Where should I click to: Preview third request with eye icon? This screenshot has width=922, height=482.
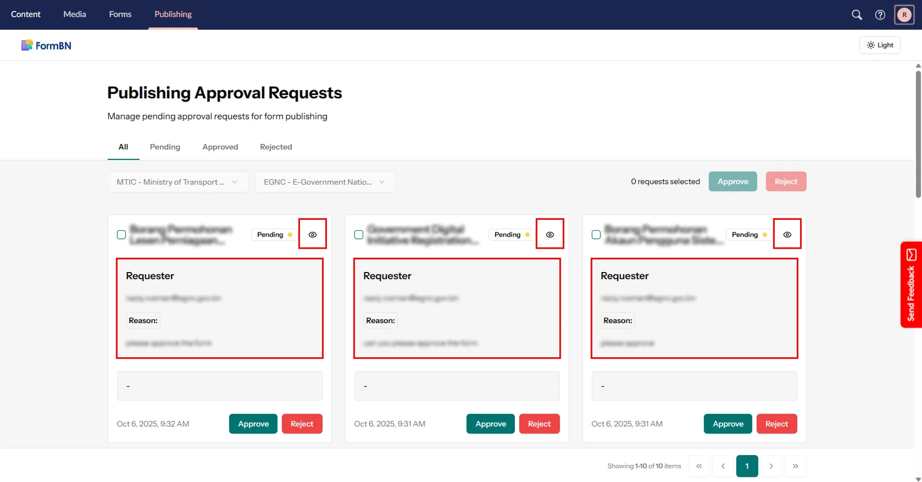pos(787,235)
